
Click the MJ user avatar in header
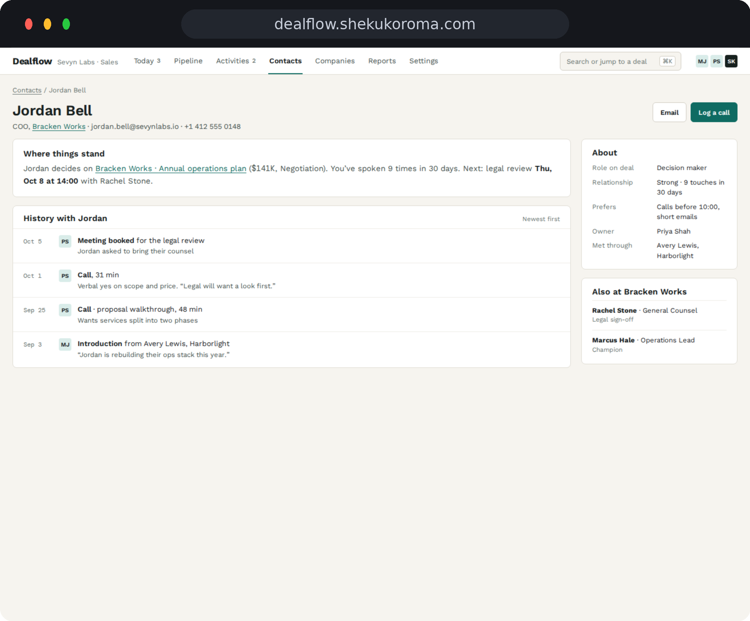click(702, 61)
